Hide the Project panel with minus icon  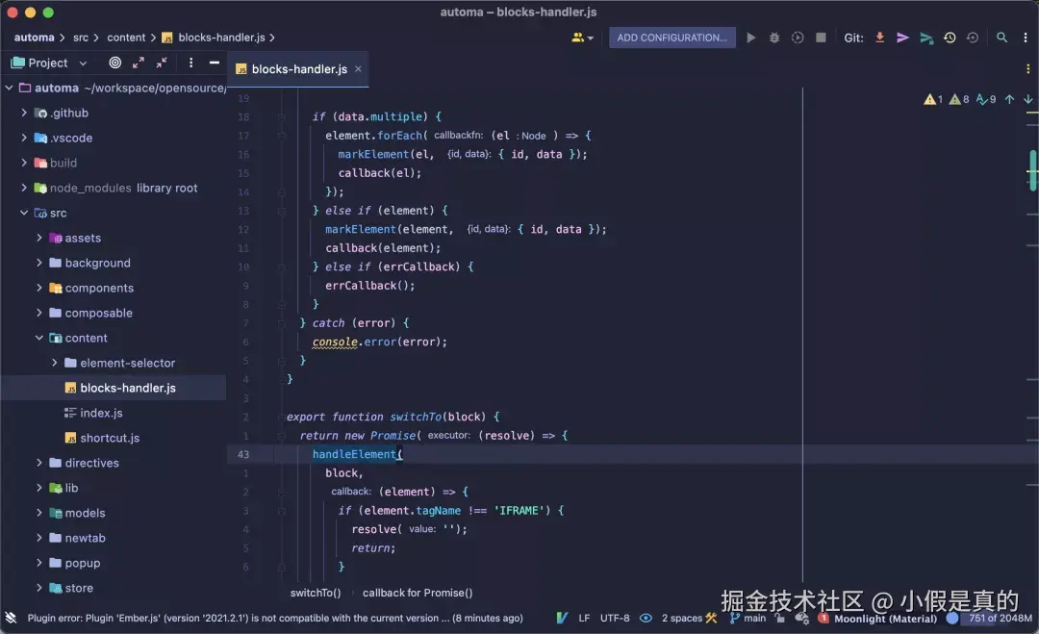[x=214, y=63]
